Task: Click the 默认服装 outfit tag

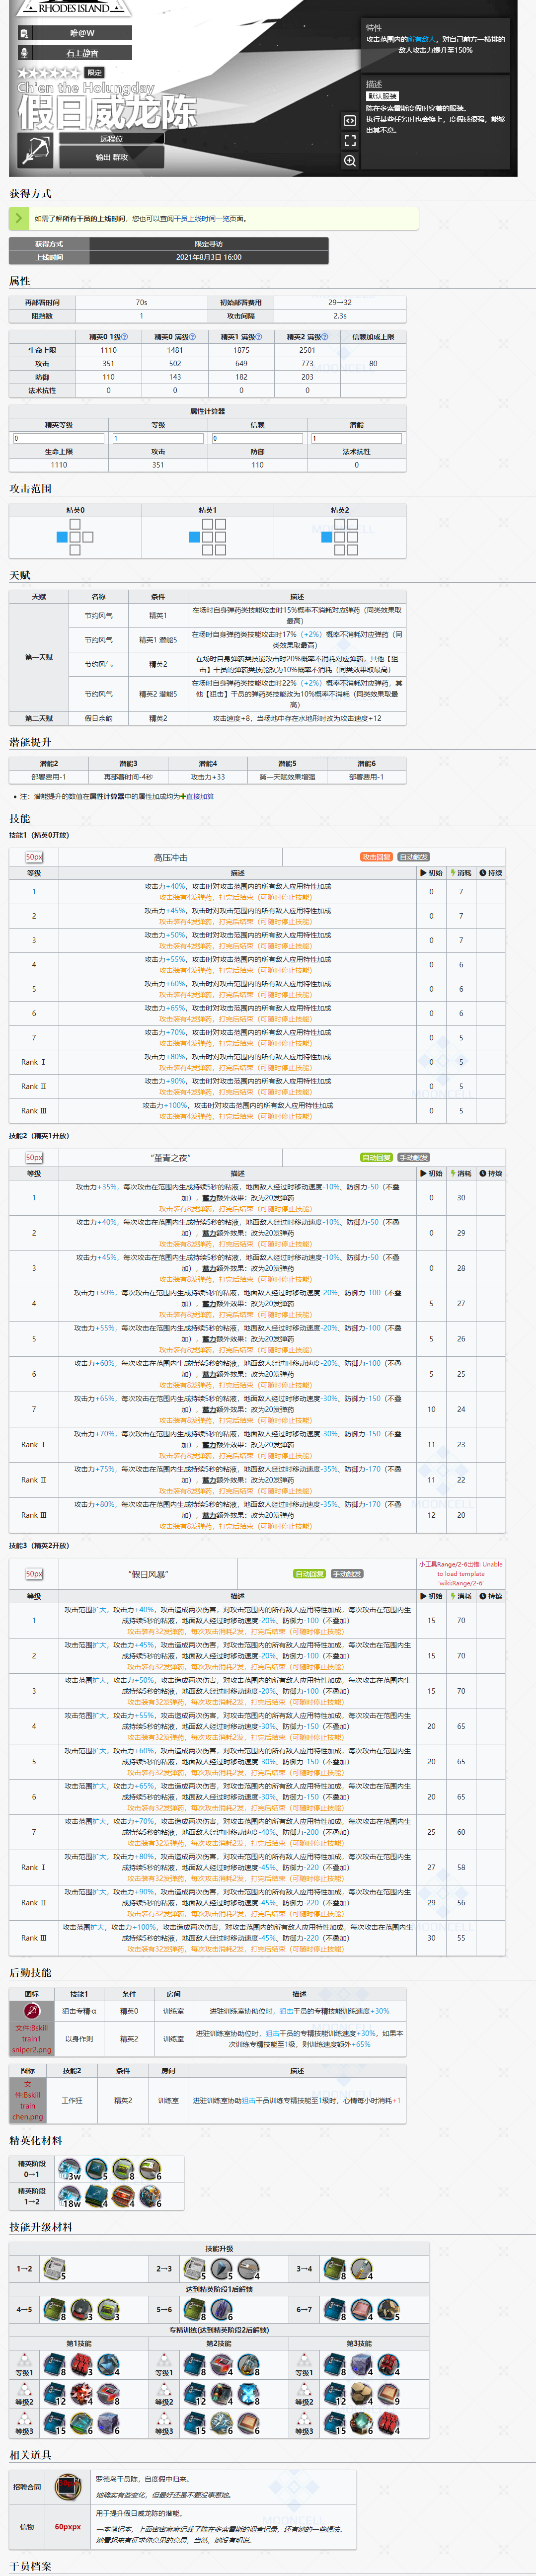Action: click(x=383, y=96)
